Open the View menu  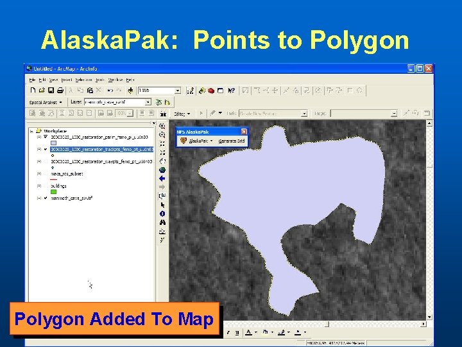click(53, 80)
